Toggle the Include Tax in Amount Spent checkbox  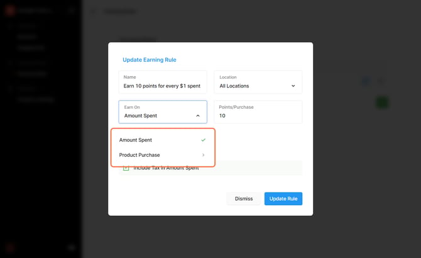coord(126,168)
